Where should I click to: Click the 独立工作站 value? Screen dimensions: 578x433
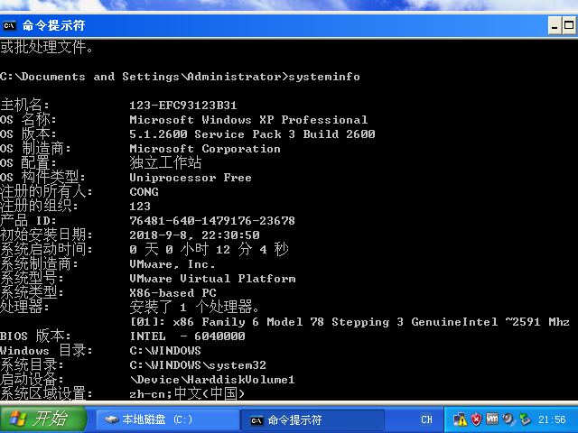[165, 162]
